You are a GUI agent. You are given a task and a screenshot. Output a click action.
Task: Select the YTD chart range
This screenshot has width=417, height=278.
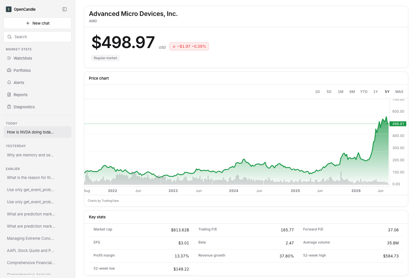364,92
